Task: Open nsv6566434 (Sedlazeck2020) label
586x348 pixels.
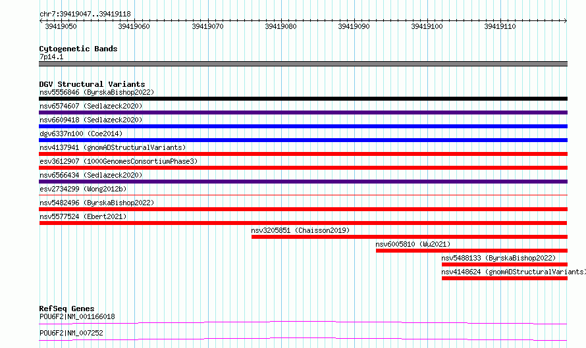Action: coord(91,175)
